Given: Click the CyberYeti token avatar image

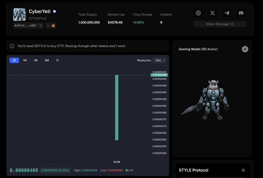Looking at the screenshot, I should click(x=19, y=15).
